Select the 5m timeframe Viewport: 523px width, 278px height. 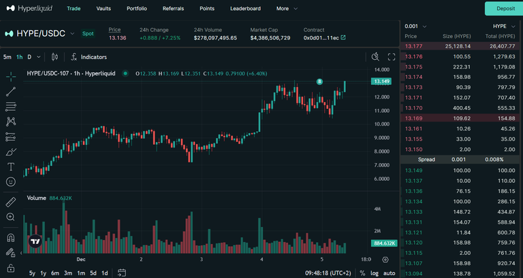pyautogui.click(x=7, y=57)
